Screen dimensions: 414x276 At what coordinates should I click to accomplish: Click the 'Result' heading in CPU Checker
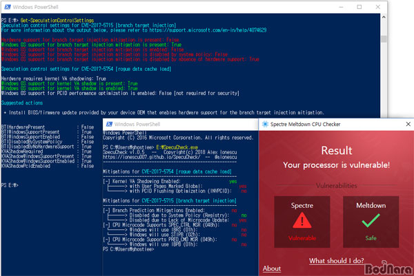pos(337,151)
